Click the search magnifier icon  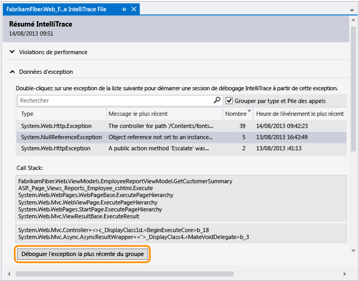click(217, 100)
